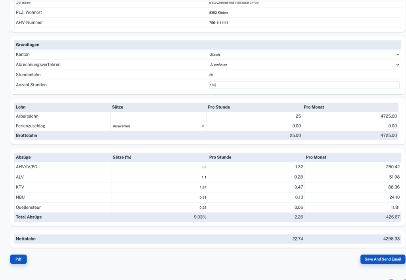This screenshot has height=280, width=406.
Task: Change the KTV rate value 1,87
Action: [x=159, y=187]
